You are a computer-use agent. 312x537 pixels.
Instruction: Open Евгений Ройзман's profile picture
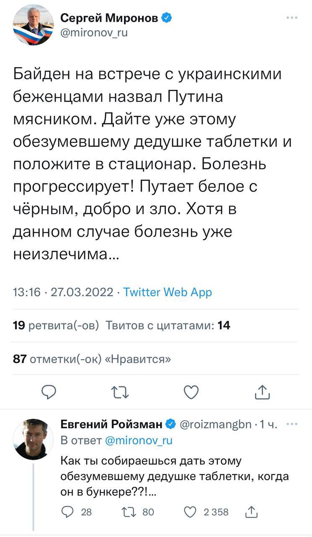pos(33,439)
